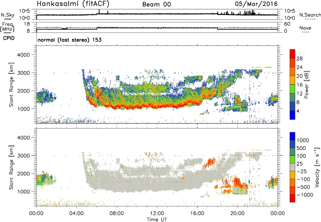The height and width of the screenshot is (222, 321).
Task: Click the 'CPID' label
Action: [x=9, y=38]
